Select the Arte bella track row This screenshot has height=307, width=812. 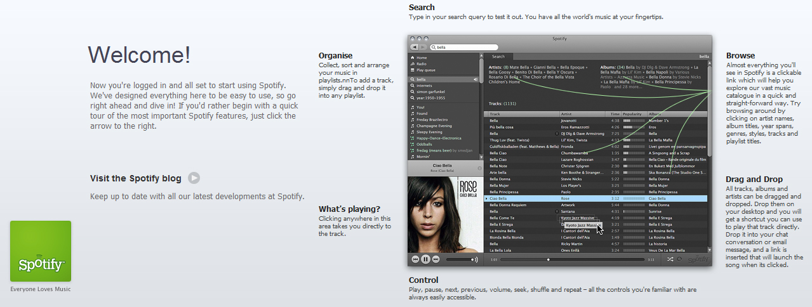597,173
